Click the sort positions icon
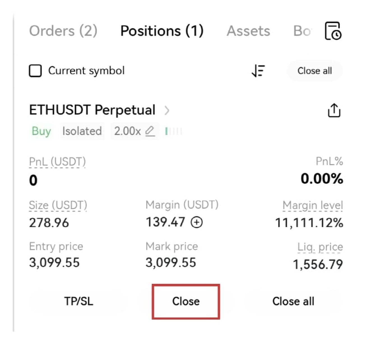370x344 pixels. pos(258,71)
